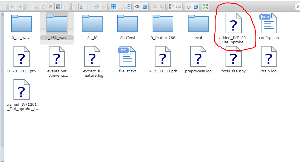Select the added_IVF1201_Flat_nprobe file
Viewport: 300px width, 162px height.
pos(234,28)
